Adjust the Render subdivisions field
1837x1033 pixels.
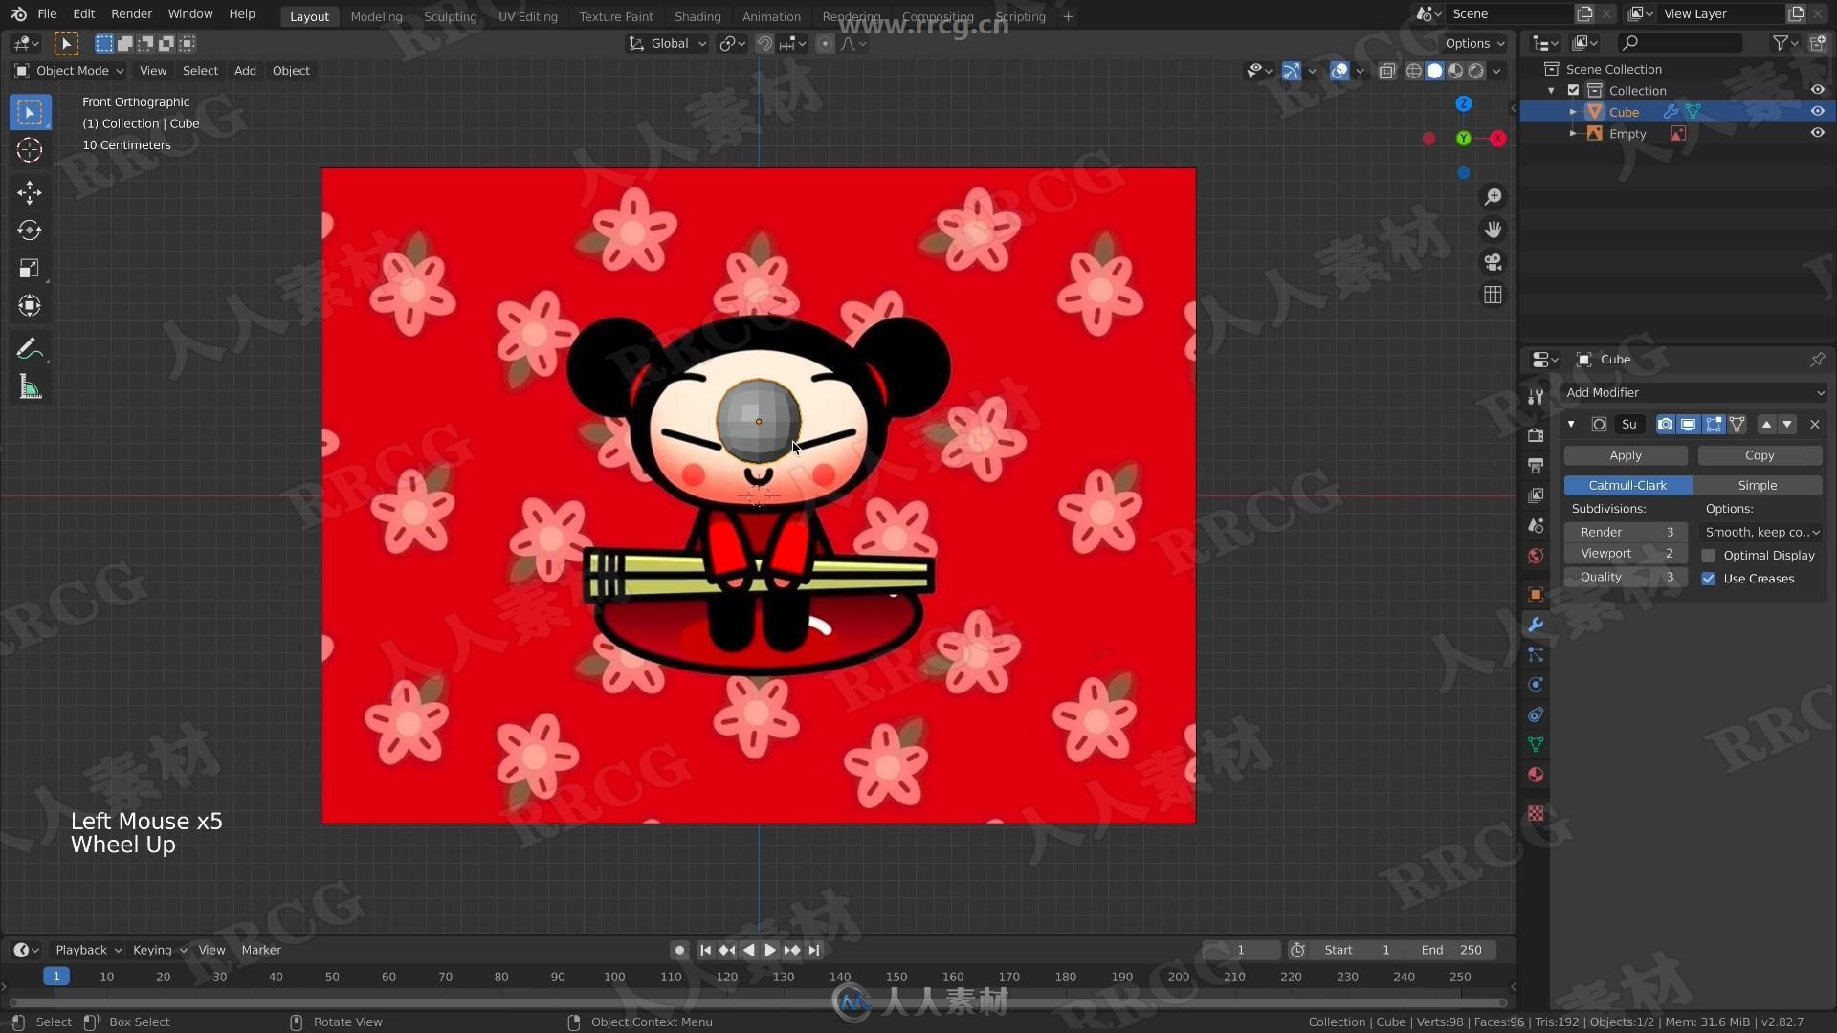click(1626, 533)
